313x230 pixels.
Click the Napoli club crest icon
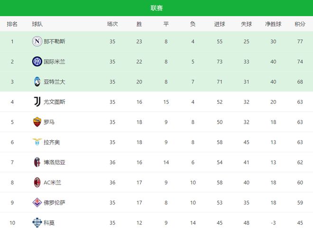[x=37, y=41]
